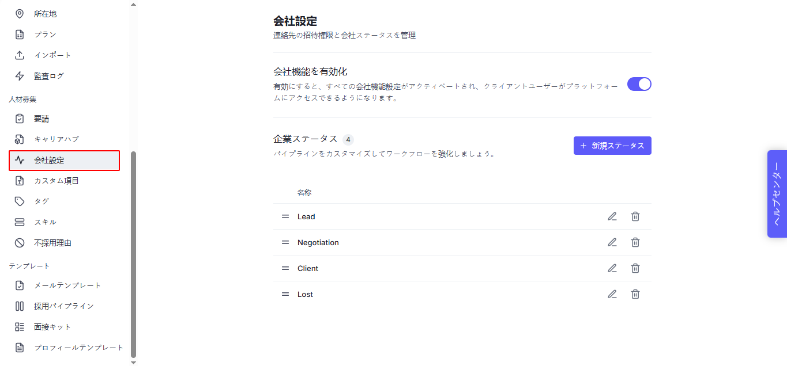Click the status count badge showing 4
Viewport: 787px width, 366px height.
coord(348,139)
